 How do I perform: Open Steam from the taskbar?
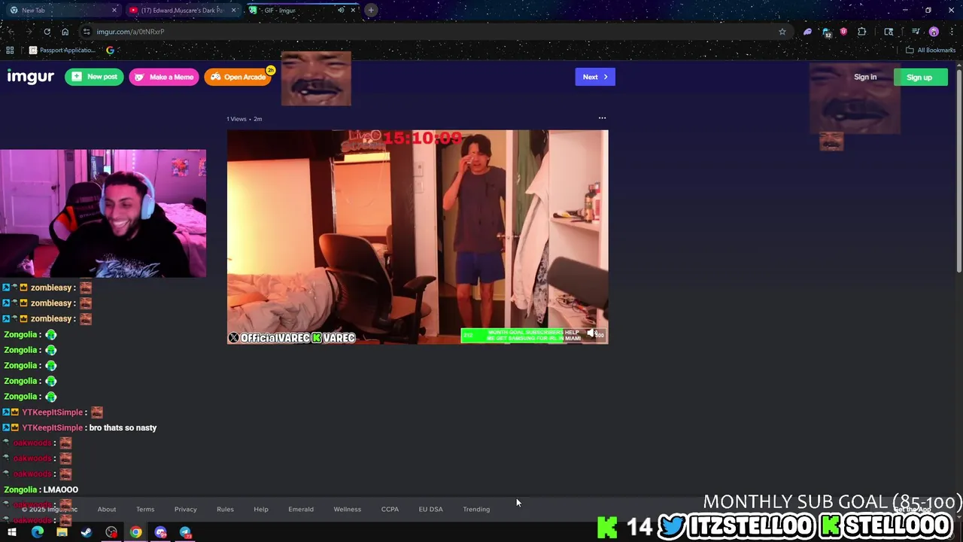point(87,532)
